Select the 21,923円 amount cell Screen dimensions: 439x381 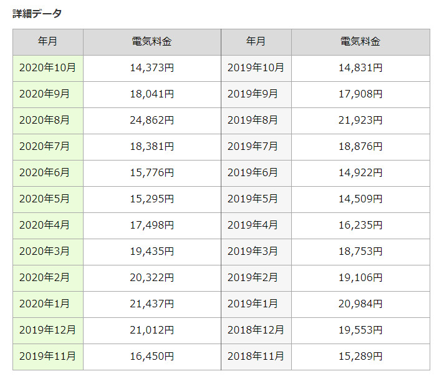coord(360,121)
